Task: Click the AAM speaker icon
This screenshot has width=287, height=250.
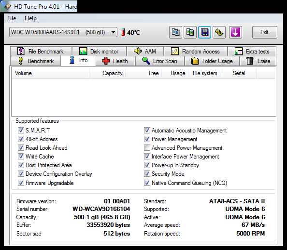Action: pyautogui.click(x=138, y=51)
